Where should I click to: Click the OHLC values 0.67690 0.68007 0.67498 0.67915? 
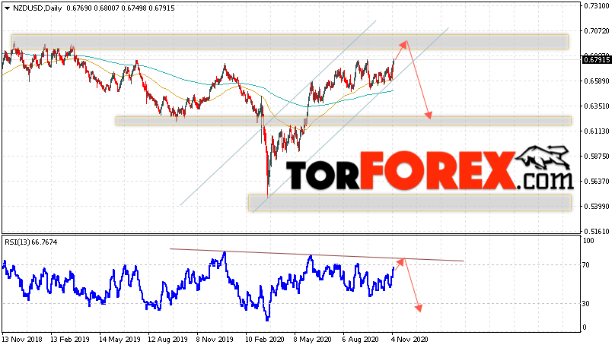coord(120,8)
